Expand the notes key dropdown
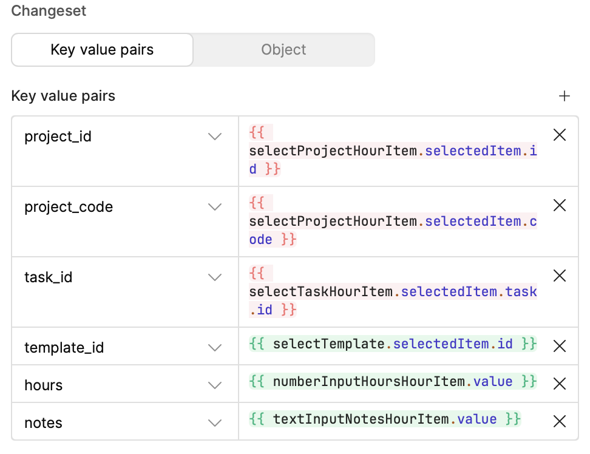590x454 pixels. coord(215,423)
